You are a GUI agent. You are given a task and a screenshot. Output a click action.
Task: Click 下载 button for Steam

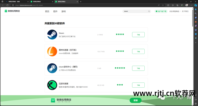138,35
